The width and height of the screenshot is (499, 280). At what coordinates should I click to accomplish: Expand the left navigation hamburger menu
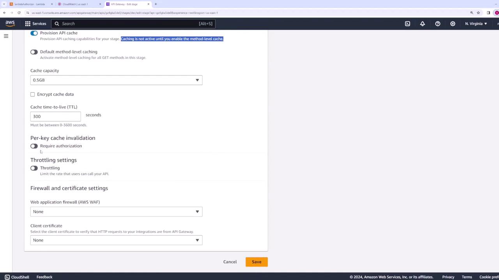click(6, 36)
